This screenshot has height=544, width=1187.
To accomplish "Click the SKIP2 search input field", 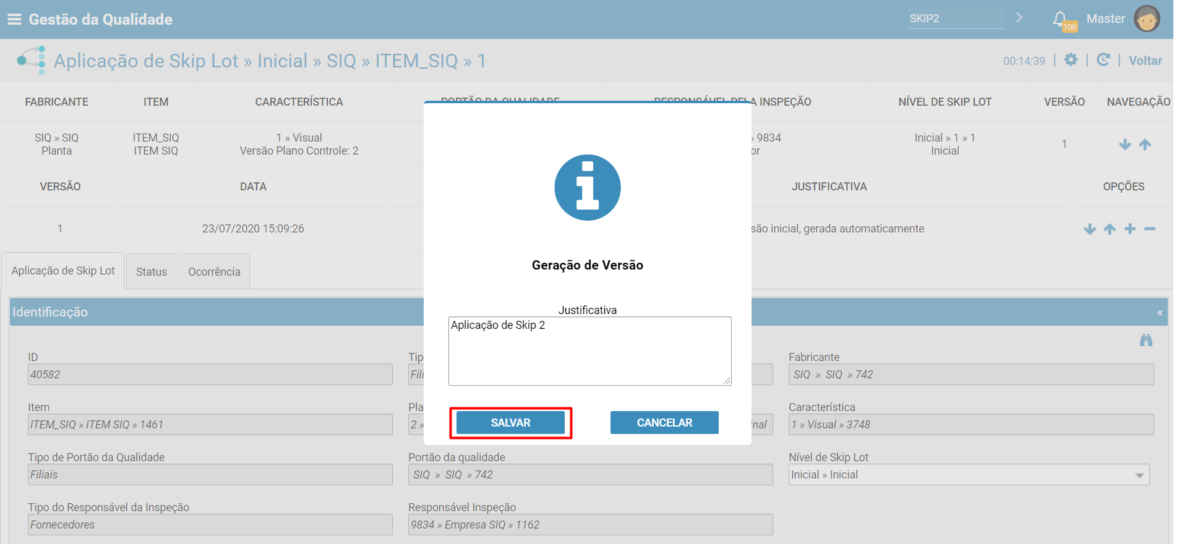I will (x=956, y=19).
